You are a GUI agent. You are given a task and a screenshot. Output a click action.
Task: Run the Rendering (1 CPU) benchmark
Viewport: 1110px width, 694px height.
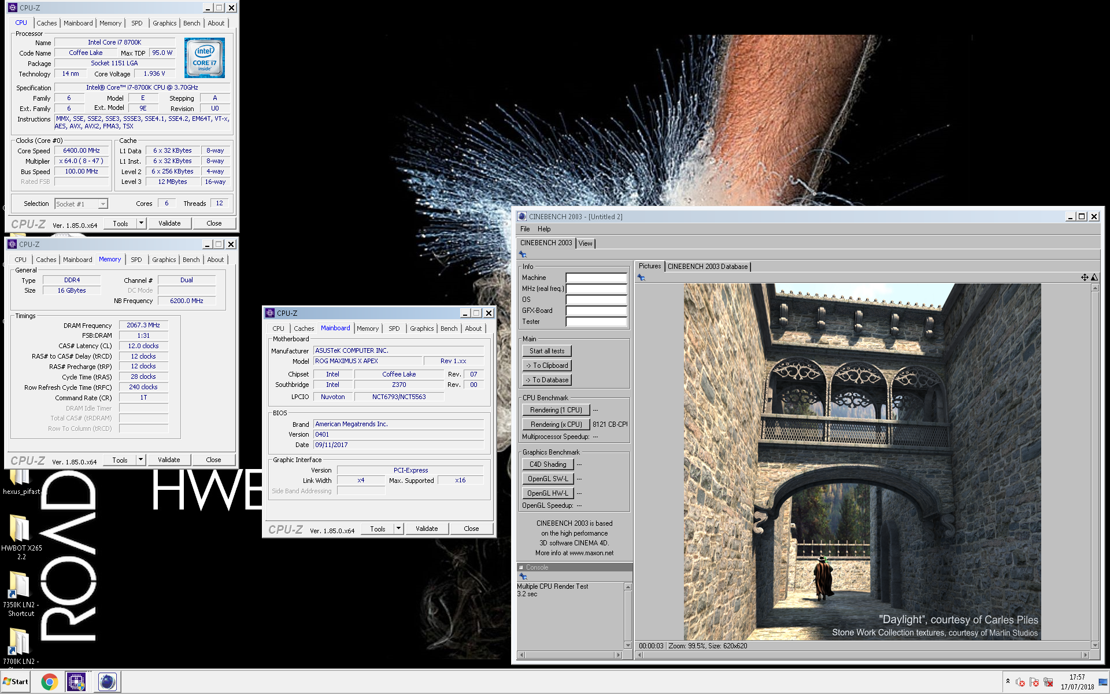556,410
